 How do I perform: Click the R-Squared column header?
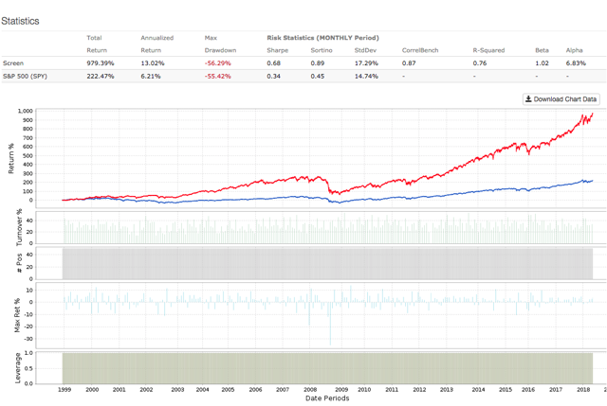click(x=488, y=50)
